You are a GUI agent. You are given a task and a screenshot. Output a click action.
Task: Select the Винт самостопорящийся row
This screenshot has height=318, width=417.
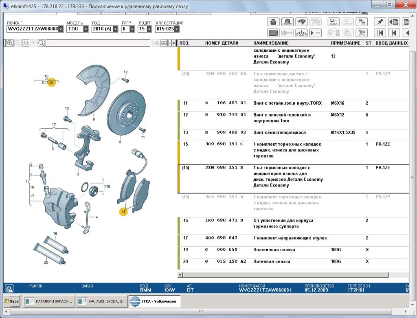(293, 135)
